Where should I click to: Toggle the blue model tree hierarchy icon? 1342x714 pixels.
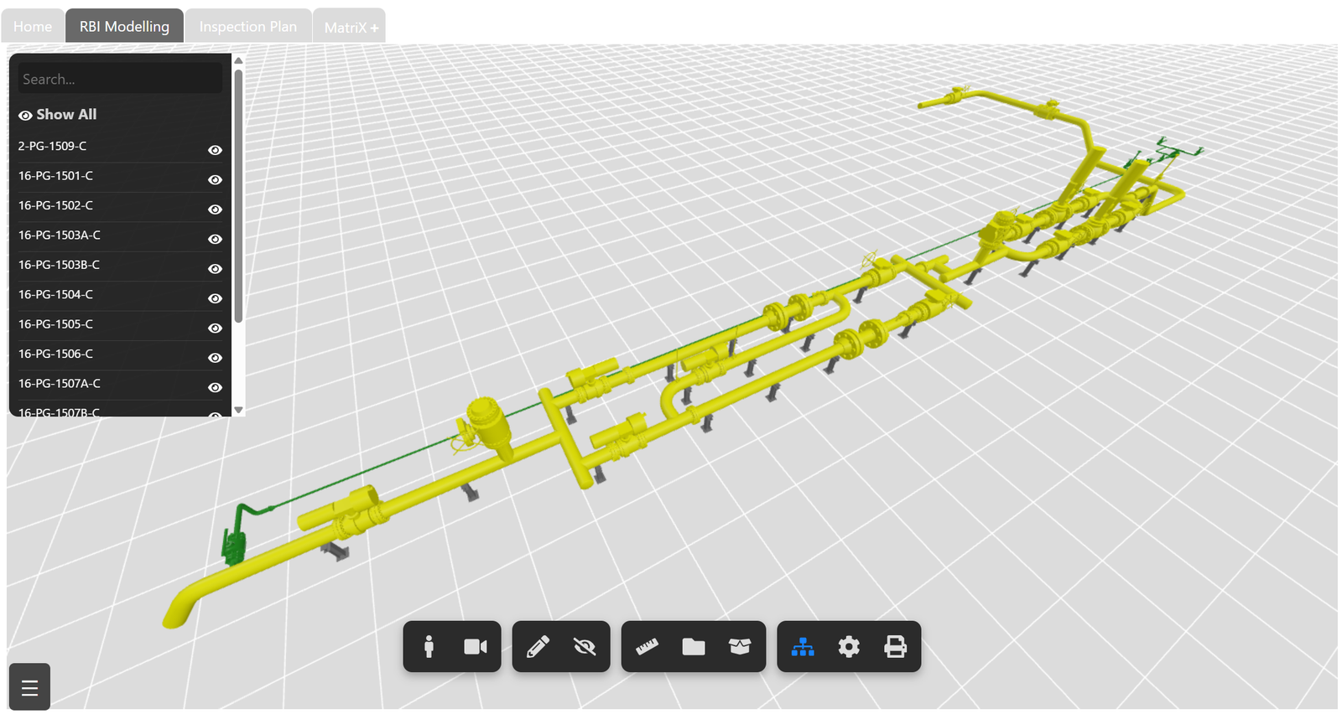pyautogui.click(x=803, y=646)
